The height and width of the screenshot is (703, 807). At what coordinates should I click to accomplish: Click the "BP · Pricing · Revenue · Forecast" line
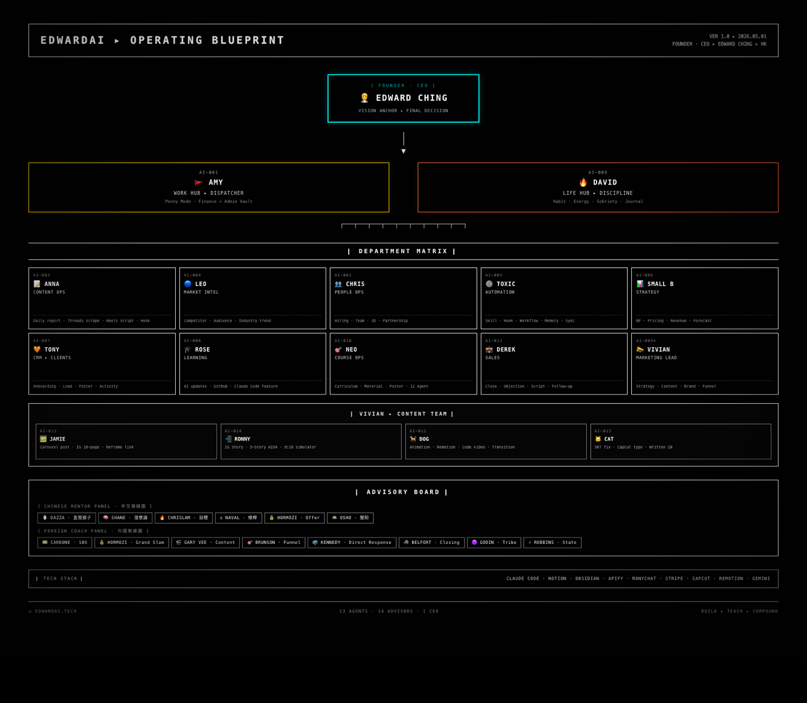coord(674,321)
